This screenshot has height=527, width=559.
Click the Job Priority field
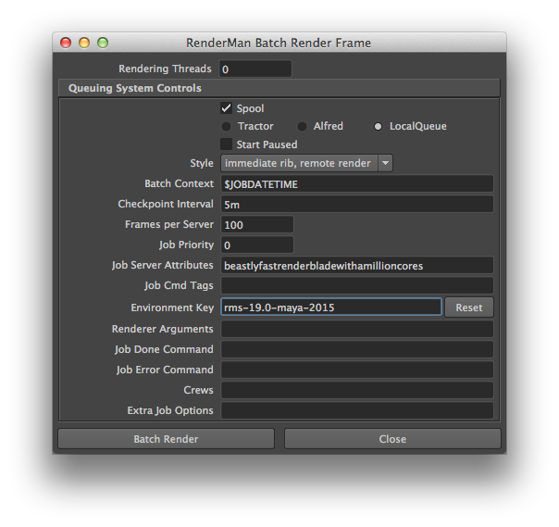tap(257, 245)
